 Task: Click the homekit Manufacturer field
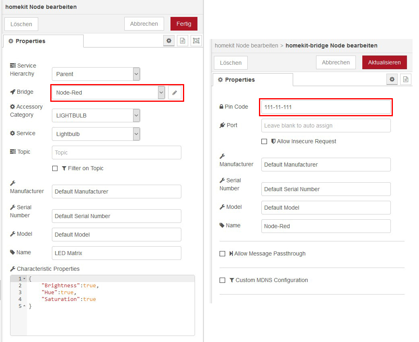pos(117,192)
